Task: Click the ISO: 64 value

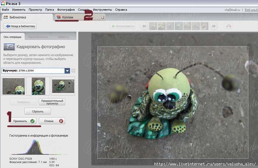Action: pyautogui.click(x=54, y=165)
